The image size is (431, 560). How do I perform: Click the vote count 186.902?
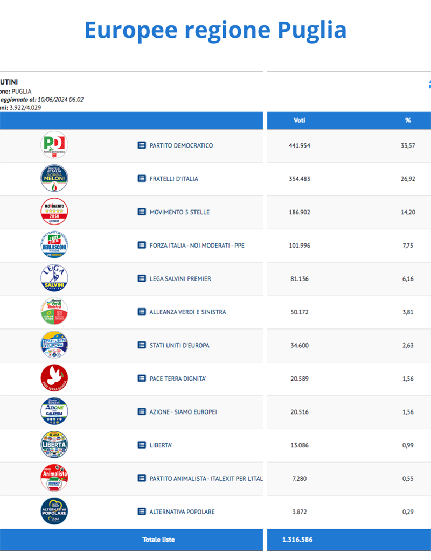pyautogui.click(x=300, y=212)
